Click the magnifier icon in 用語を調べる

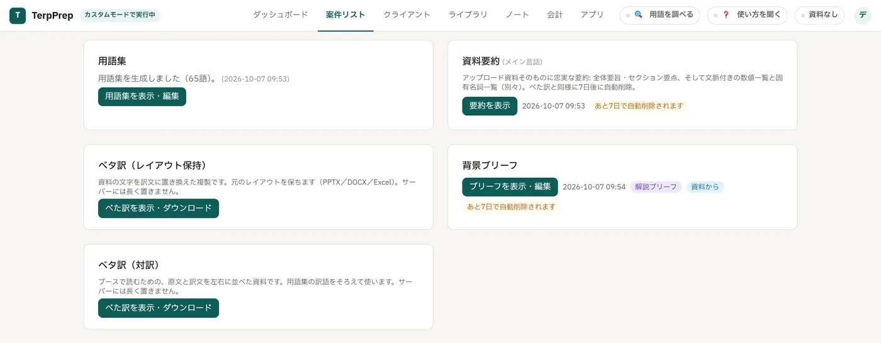tap(638, 15)
